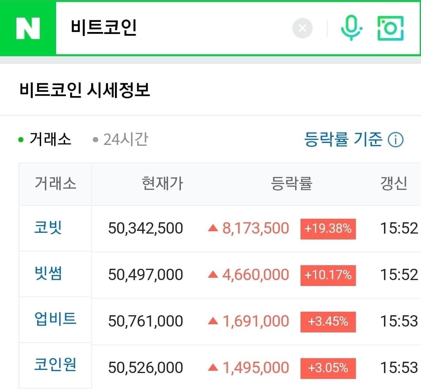
Task: Click the +10.17% change badge for 빗썸
Action: pos(328,275)
